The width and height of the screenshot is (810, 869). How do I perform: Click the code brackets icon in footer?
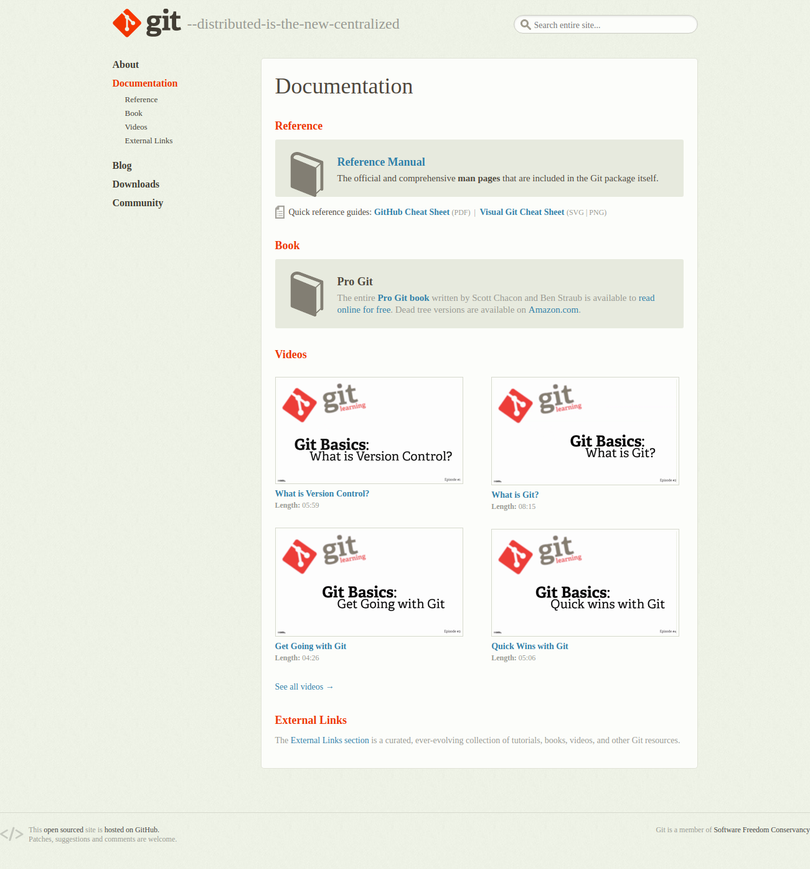pyautogui.click(x=12, y=834)
